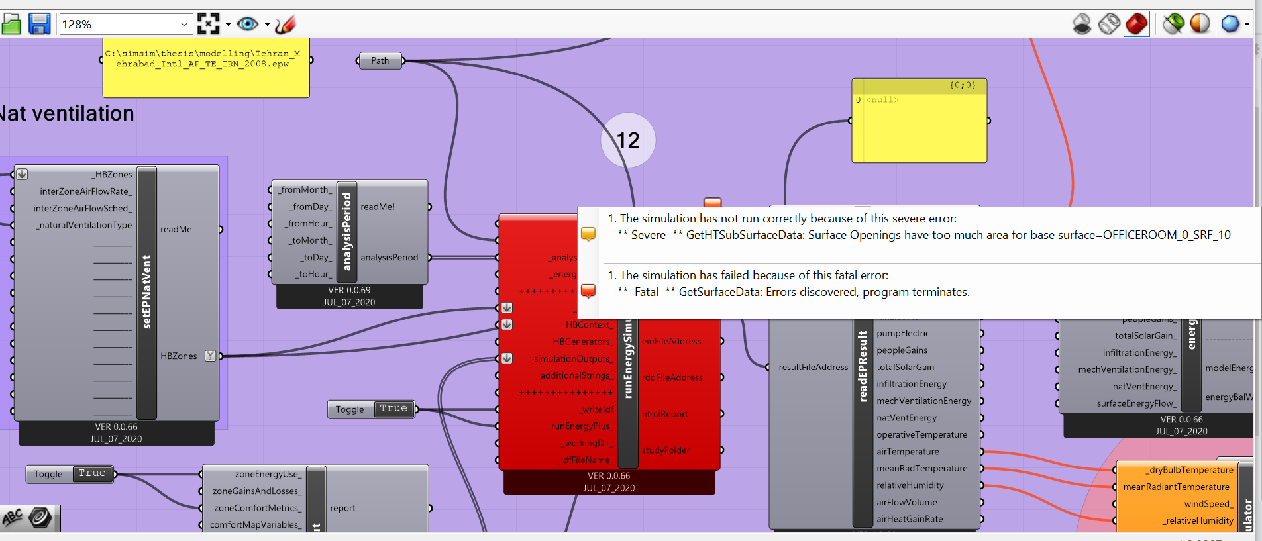This screenshot has width=1262, height=541.
Task: Click the blue Save document icon
Action: (40, 25)
